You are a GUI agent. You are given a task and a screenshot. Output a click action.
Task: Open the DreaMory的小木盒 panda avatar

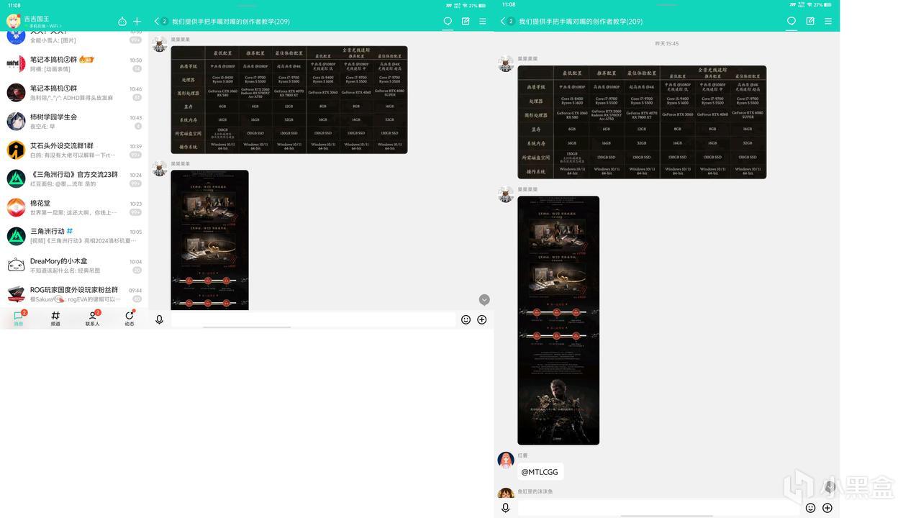pyautogui.click(x=16, y=265)
